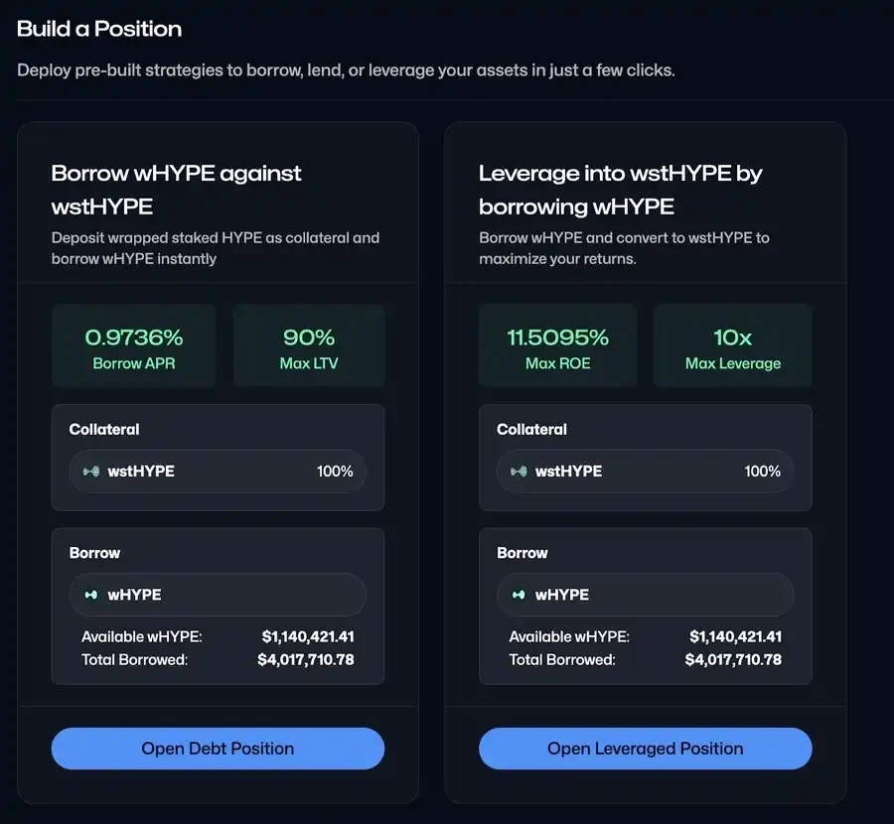Screen dimensions: 894x824
Task: Open the wHYPE borrow selector in the leverage card
Action: click(x=645, y=594)
